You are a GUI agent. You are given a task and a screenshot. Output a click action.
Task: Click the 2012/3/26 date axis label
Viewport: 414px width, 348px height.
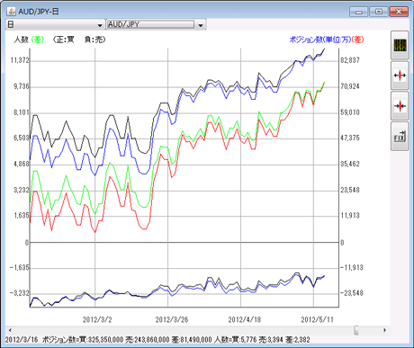point(172,319)
